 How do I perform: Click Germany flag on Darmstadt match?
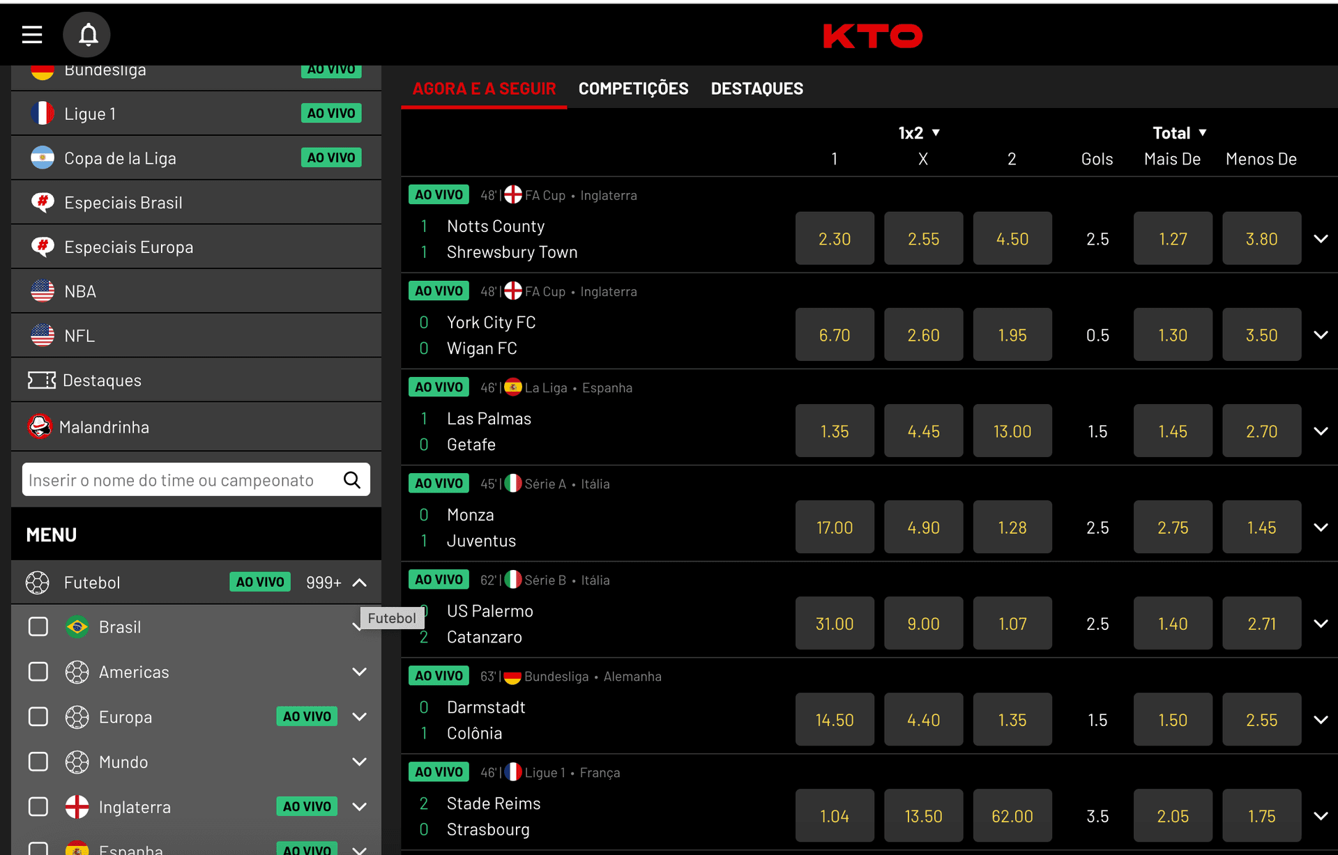513,676
